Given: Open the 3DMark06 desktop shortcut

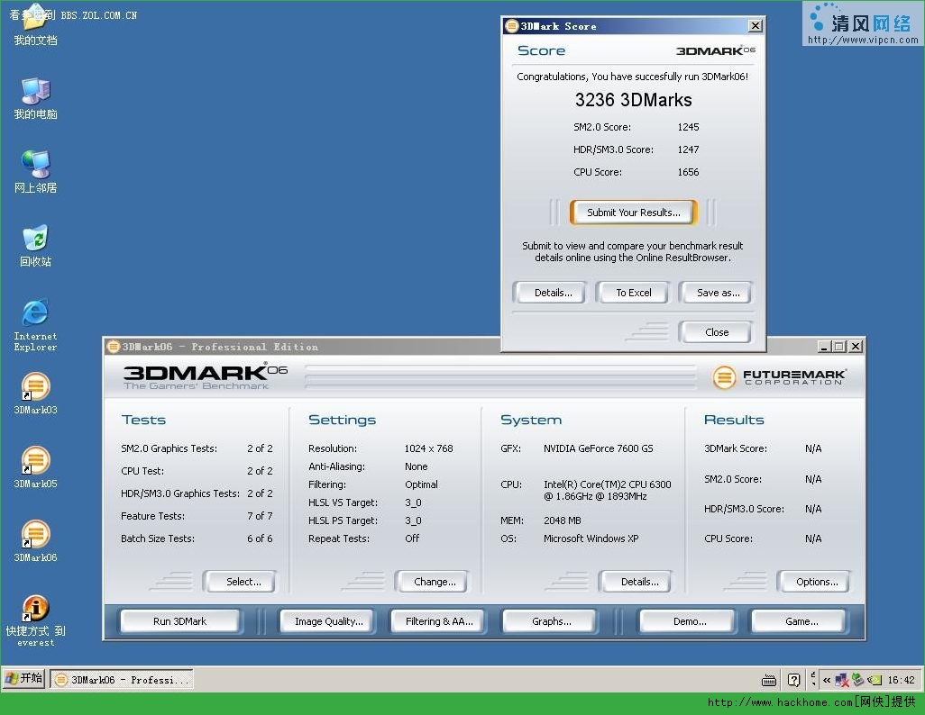Looking at the screenshot, I should click(35, 540).
